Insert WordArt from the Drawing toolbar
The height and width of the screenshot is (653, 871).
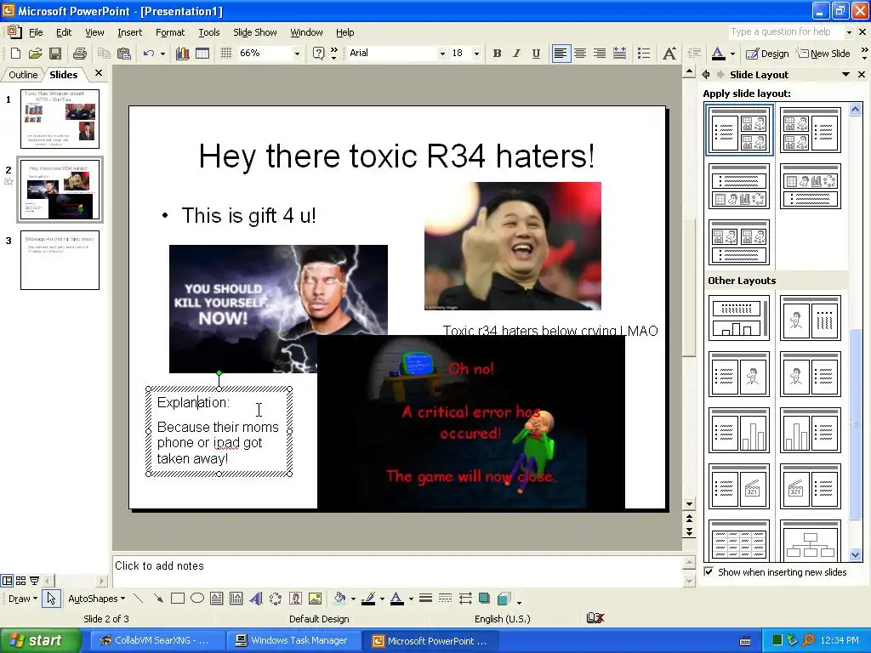pyautogui.click(x=256, y=598)
